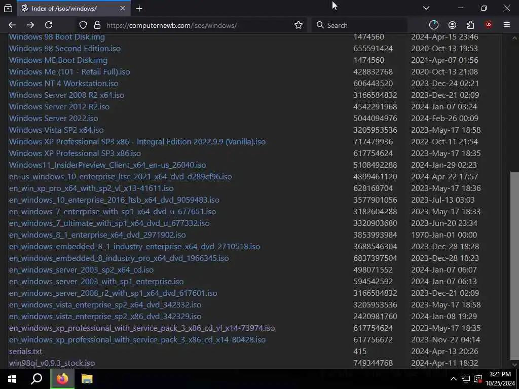Open the uBlock Origin extension icon
Viewport: 519px width, 389px height.
coord(489,25)
